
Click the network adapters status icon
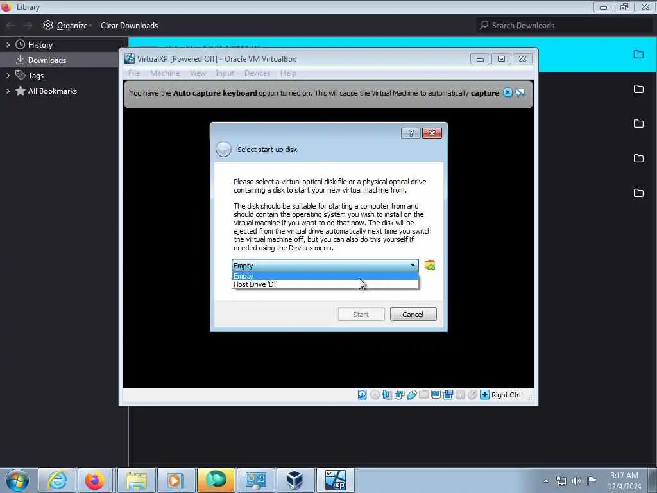(x=399, y=395)
